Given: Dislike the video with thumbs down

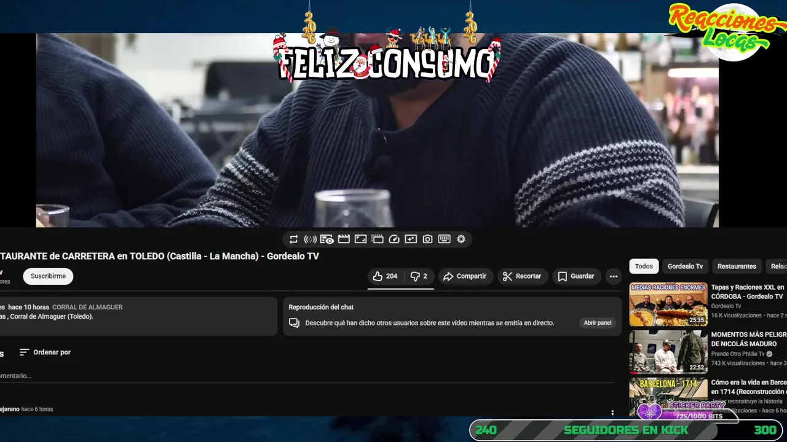Looking at the screenshot, I should (419, 276).
